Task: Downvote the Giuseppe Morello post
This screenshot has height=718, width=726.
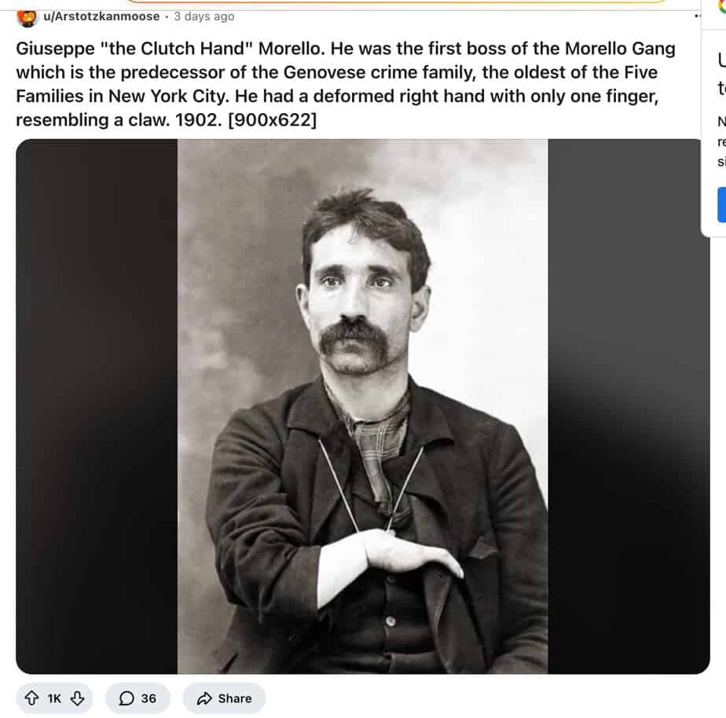Action: [x=77, y=698]
